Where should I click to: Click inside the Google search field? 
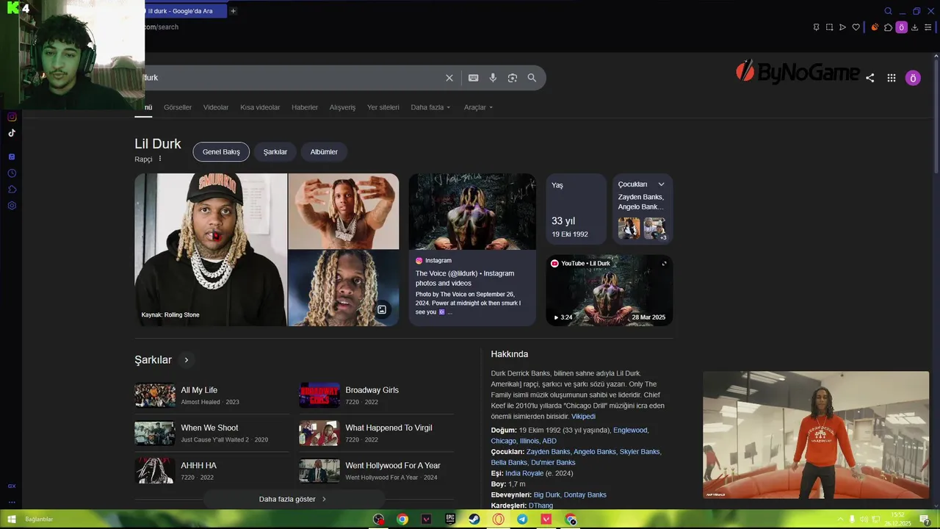[294, 78]
